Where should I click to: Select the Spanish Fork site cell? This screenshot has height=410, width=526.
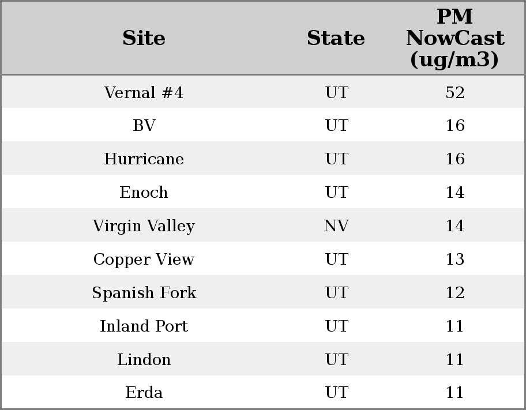[144, 293]
